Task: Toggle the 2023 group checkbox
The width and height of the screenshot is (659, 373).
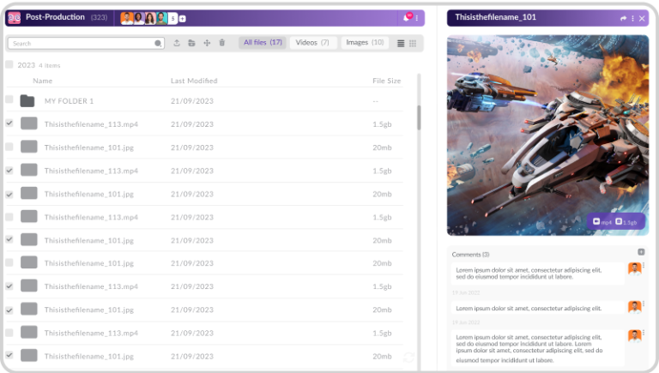Action: pyautogui.click(x=9, y=64)
